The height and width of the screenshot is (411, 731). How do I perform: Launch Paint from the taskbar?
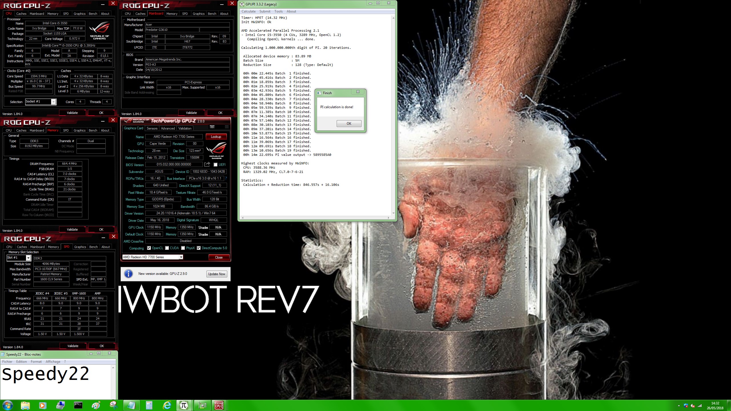coord(96,405)
